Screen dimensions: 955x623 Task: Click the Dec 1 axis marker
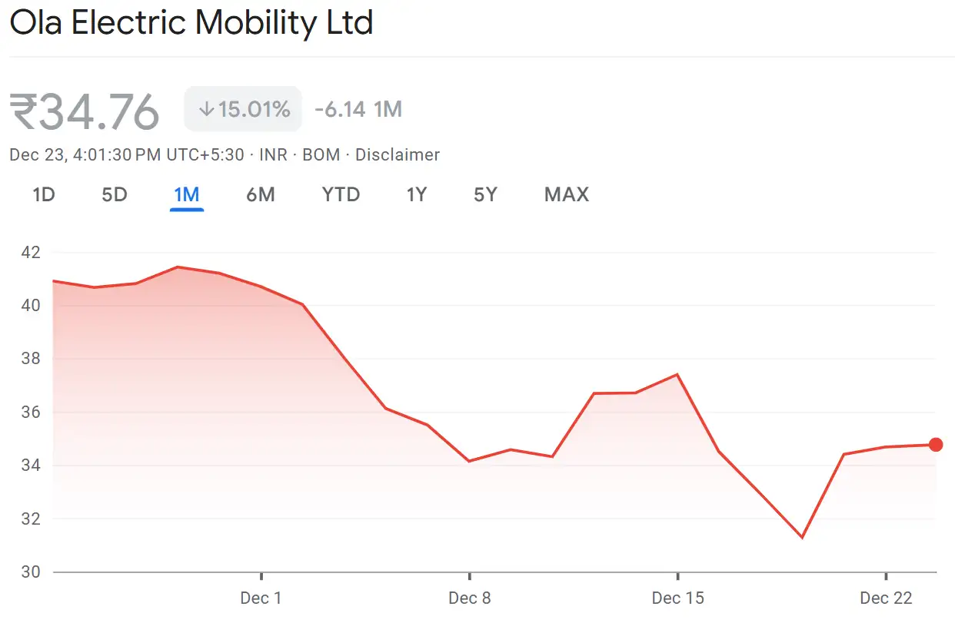click(x=261, y=598)
